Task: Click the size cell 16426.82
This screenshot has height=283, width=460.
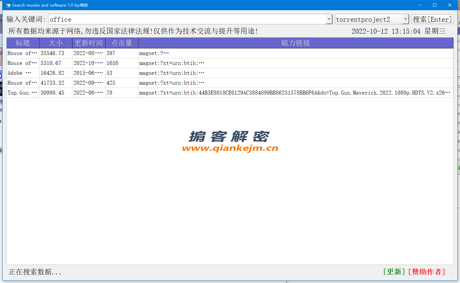Action: 56,73
